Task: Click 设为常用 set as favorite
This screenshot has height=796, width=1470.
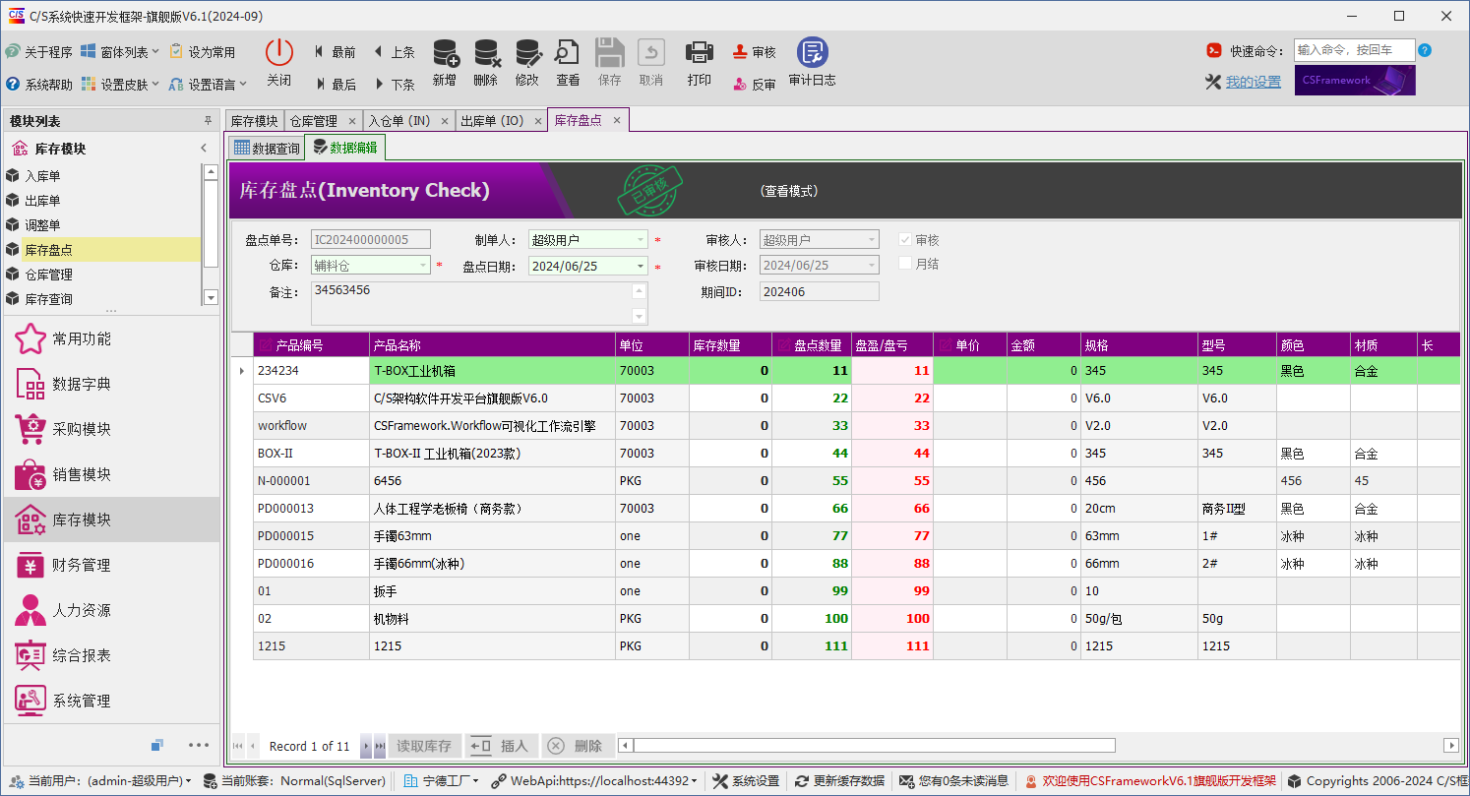Action: [x=203, y=51]
